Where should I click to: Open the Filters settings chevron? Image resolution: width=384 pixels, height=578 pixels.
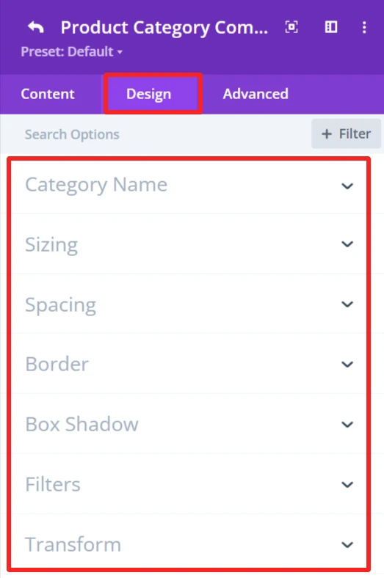[x=347, y=484]
